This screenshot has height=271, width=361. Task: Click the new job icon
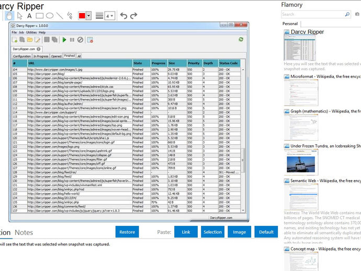point(15,40)
